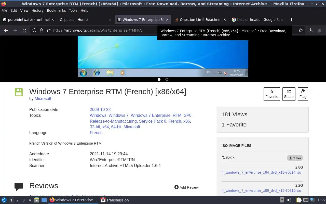Click the Share button

(289, 94)
